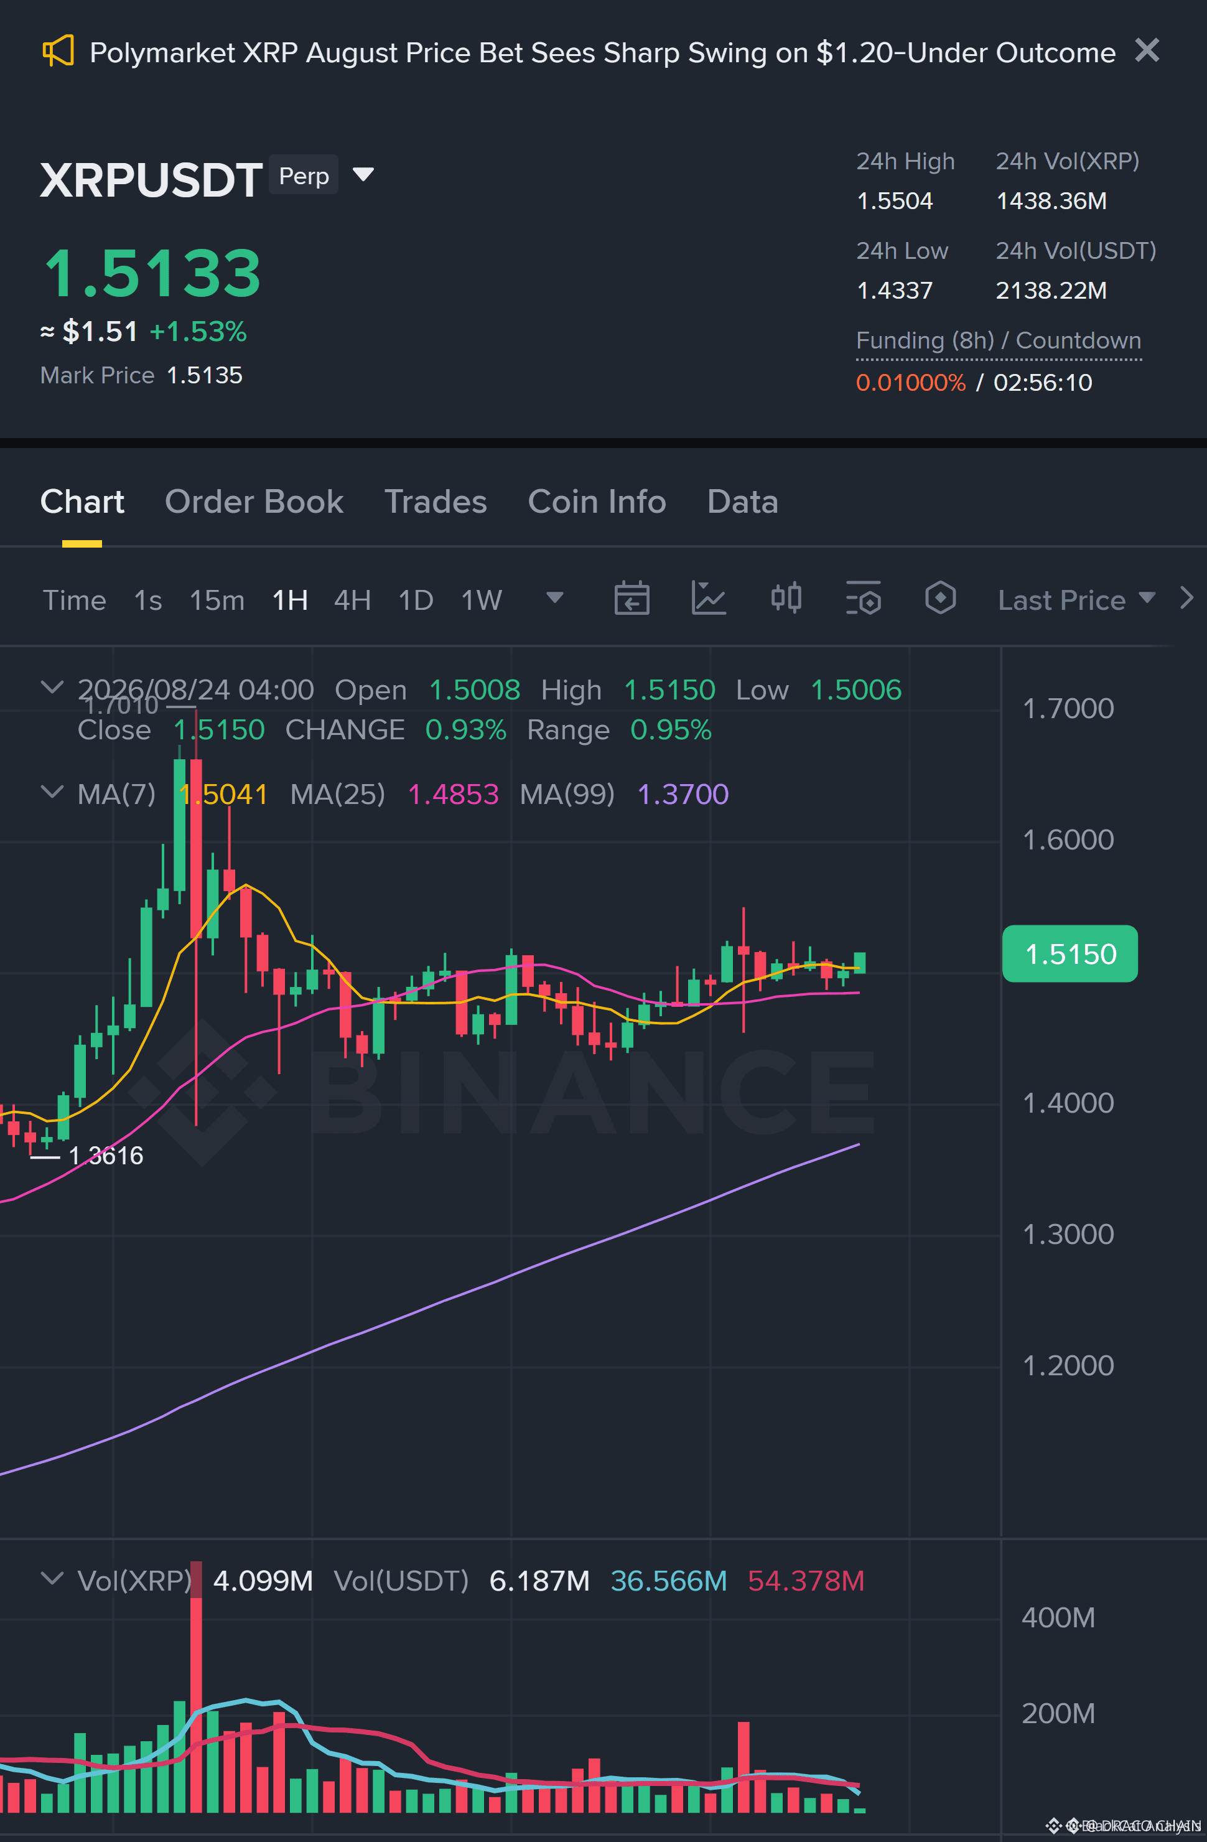
Task: Open Funding (8h) / Countdown info
Action: click(998, 340)
